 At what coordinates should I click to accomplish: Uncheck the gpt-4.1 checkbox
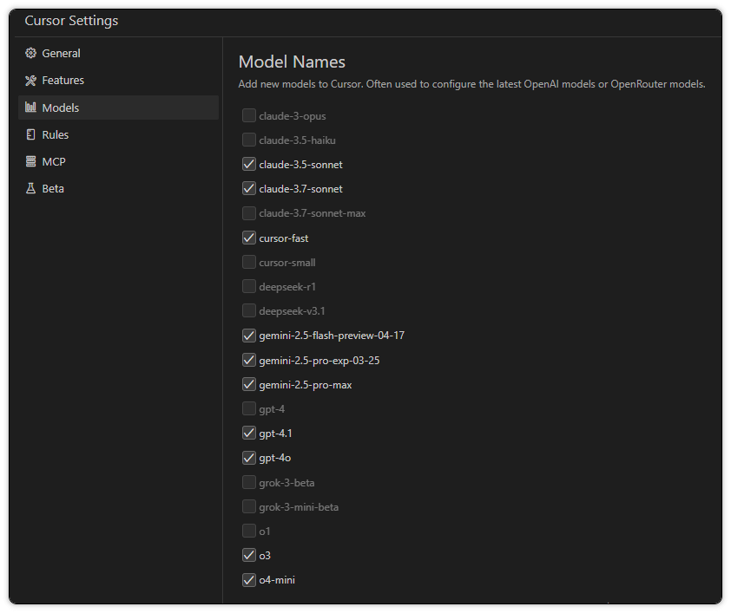click(249, 433)
